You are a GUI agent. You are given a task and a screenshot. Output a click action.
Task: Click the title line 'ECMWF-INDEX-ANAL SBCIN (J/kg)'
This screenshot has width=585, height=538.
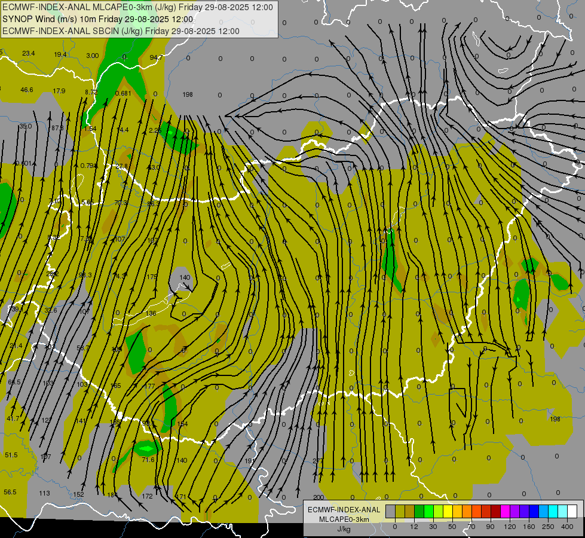click(72, 31)
